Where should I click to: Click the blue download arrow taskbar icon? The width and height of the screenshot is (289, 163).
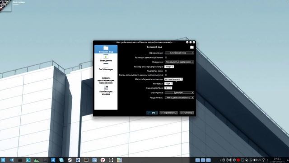pyautogui.click(x=53, y=160)
